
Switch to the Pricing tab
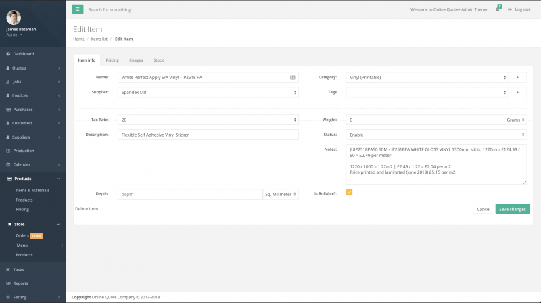(x=112, y=60)
